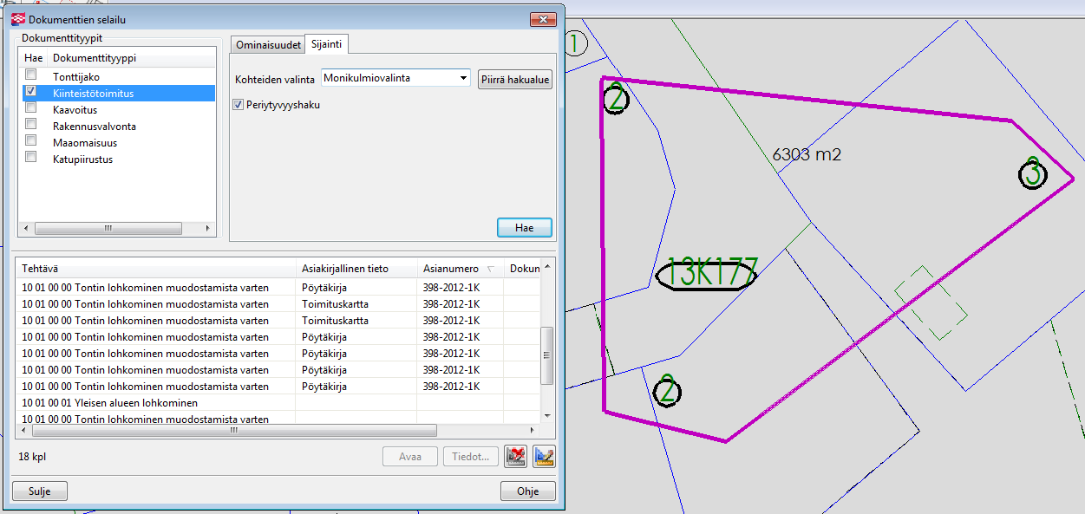Select the Kiinteistötoimitus row label
The width and height of the screenshot is (1085, 514).
[x=93, y=93]
